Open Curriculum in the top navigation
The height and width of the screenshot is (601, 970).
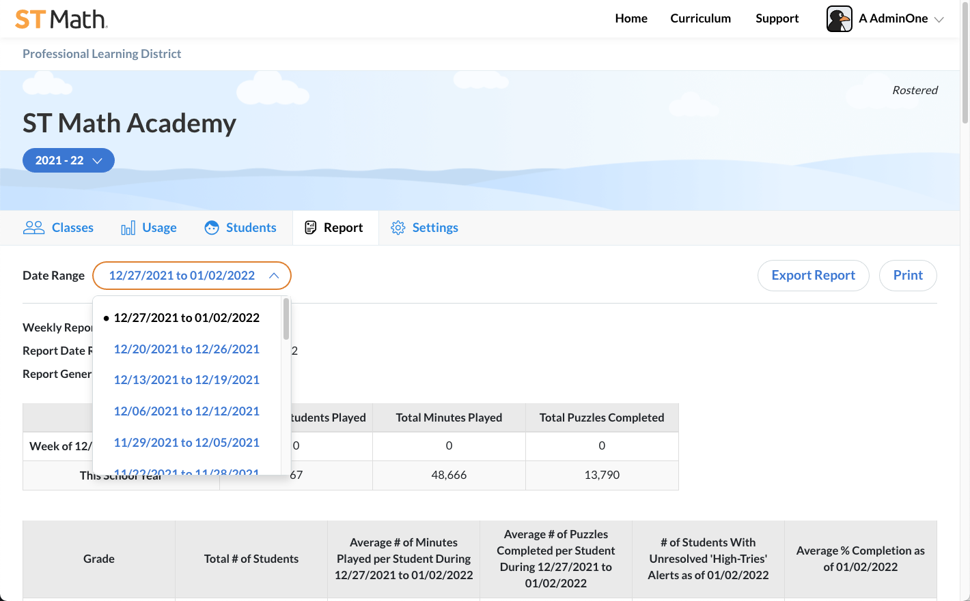[701, 18]
